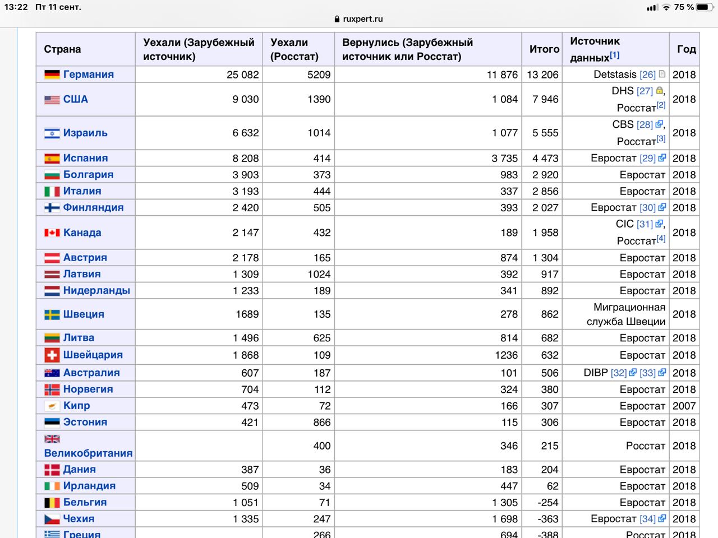
Task: Click the United Kingdom flag icon
Action: pos(52,439)
